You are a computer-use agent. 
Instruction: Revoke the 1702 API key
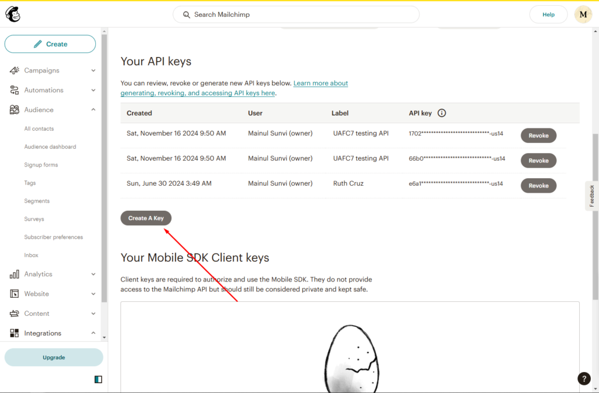[538, 135]
